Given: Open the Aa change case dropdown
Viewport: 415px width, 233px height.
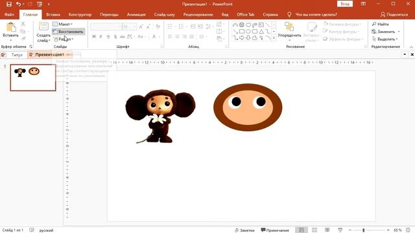Looking at the screenshot, I should pos(141,36).
